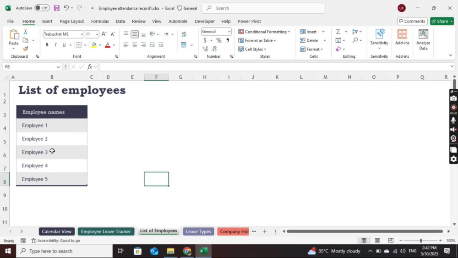Decrease font size button

point(113,34)
